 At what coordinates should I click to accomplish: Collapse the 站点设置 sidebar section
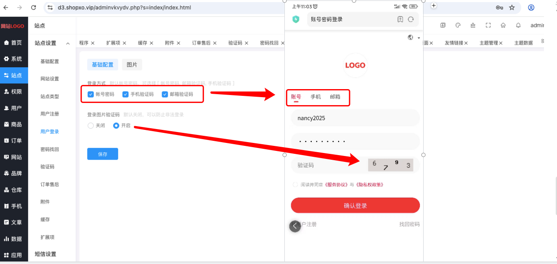[x=68, y=43]
